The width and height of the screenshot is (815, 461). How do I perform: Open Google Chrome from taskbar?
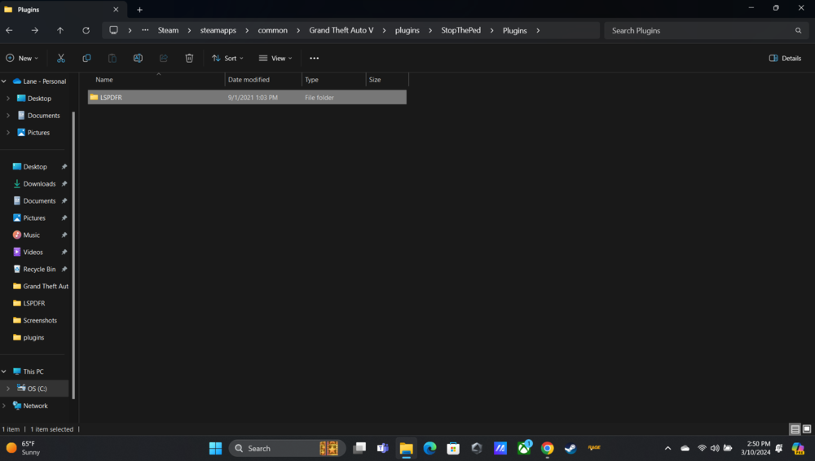pyautogui.click(x=548, y=448)
